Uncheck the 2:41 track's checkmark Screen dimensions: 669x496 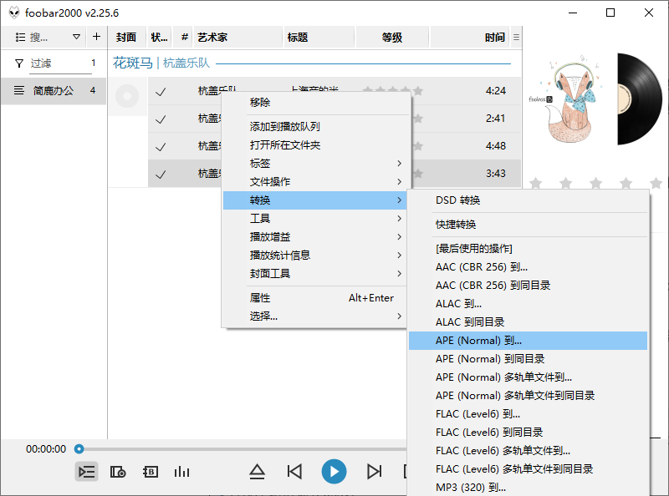161,119
